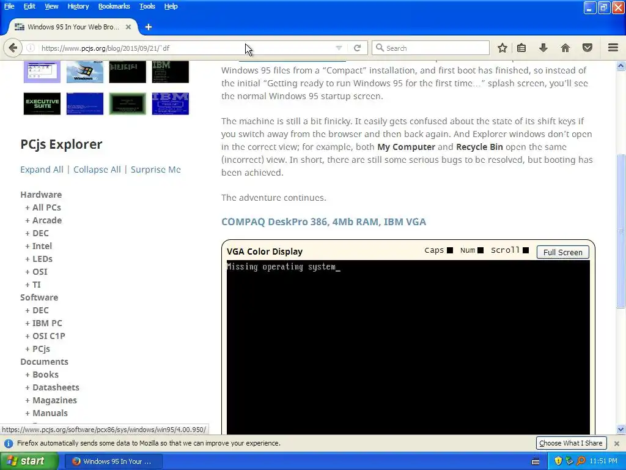
Task: Open URL history dropdown arrow
Action: coord(339,48)
